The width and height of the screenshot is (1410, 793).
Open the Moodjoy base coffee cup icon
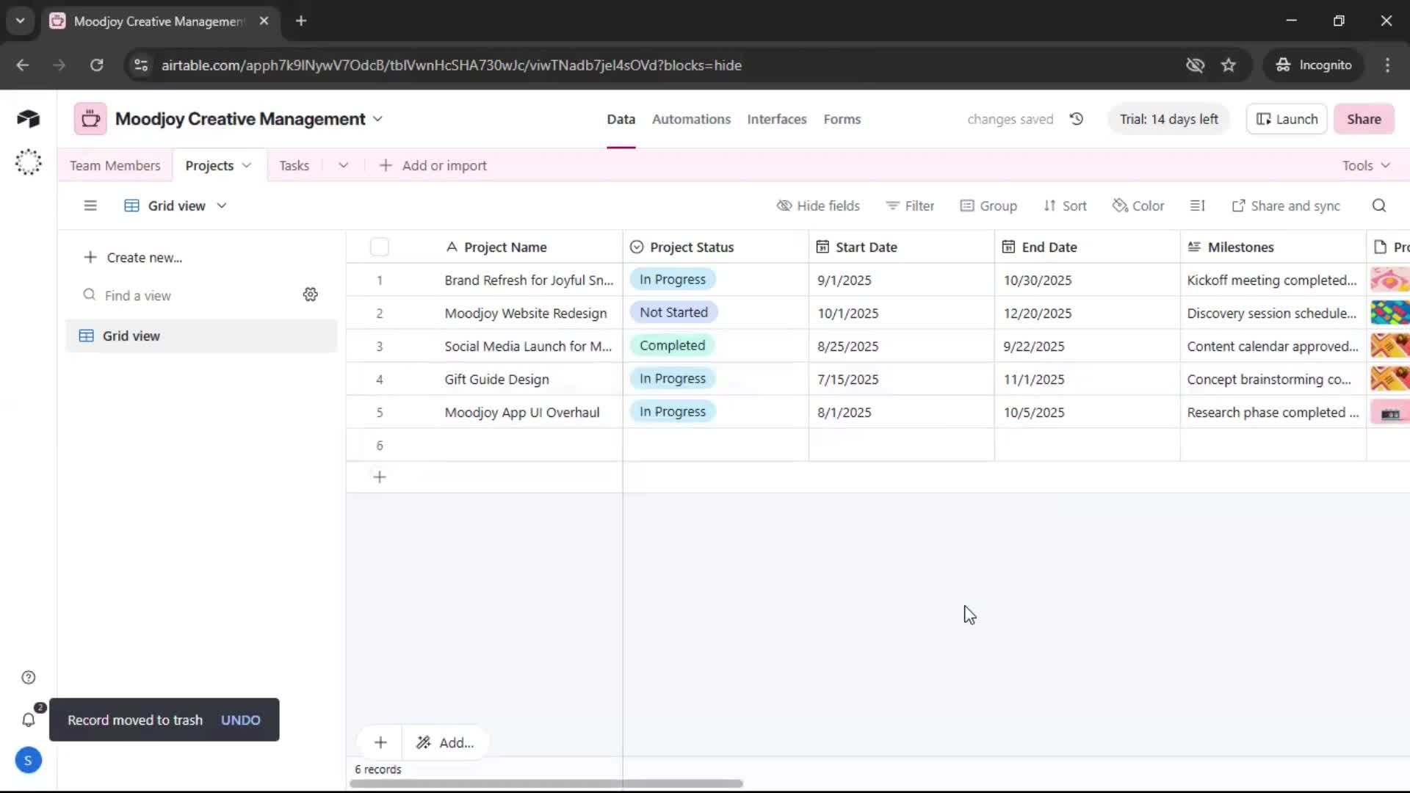(x=90, y=119)
